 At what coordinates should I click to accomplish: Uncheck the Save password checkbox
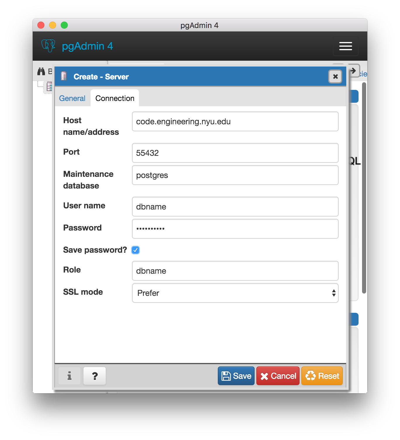tap(135, 250)
